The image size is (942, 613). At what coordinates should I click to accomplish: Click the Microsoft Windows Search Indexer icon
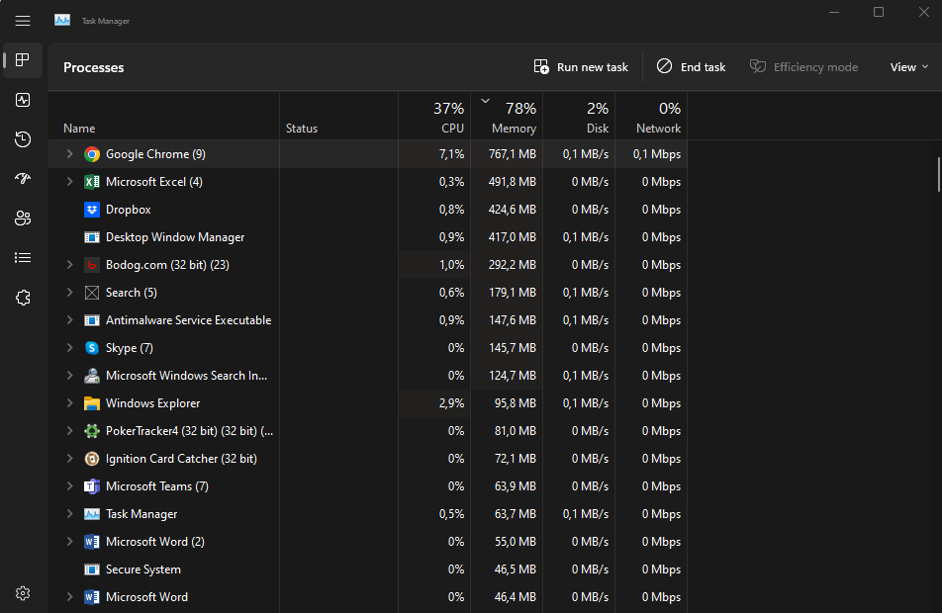[x=92, y=376]
